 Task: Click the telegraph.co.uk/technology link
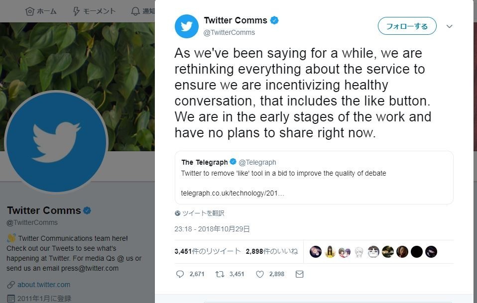[x=232, y=193]
